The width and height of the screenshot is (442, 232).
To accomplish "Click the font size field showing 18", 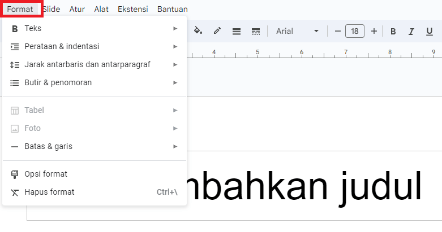I will tap(355, 31).
